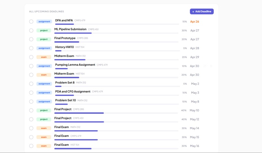262x153 pixels.
Task: Click the History HW10 progress bar
Action: coord(117,51)
